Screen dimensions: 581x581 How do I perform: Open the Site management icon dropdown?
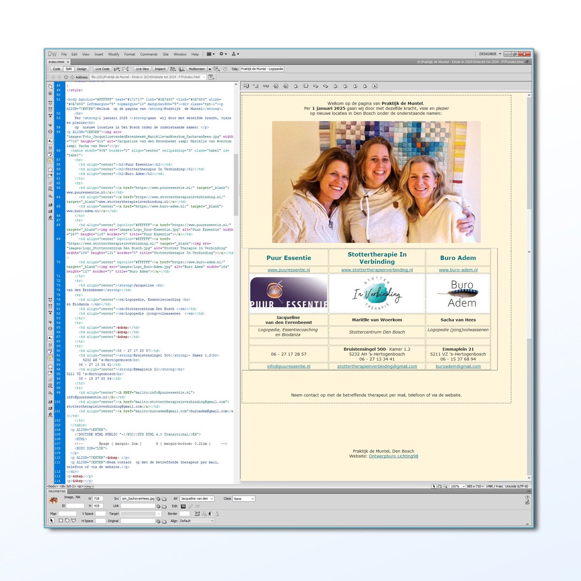[x=235, y=54]
